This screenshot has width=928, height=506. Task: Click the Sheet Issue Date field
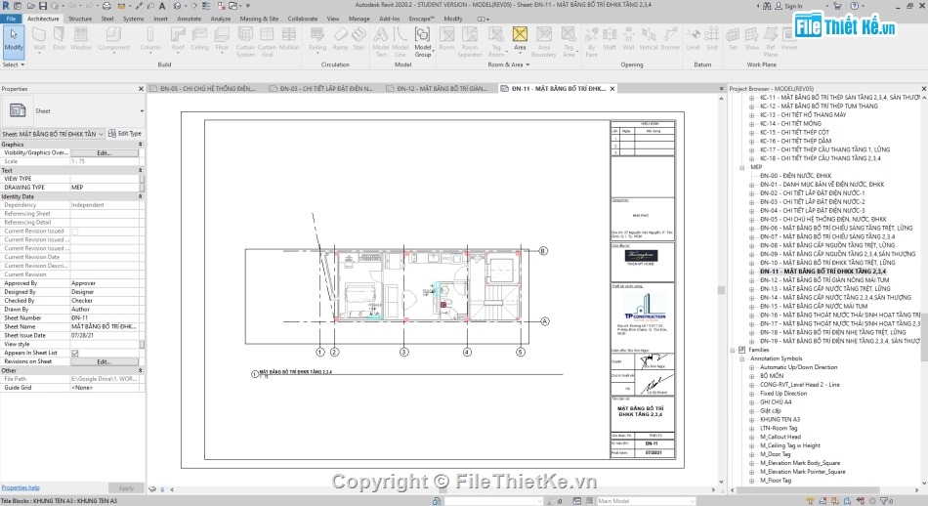coord(105,336)
